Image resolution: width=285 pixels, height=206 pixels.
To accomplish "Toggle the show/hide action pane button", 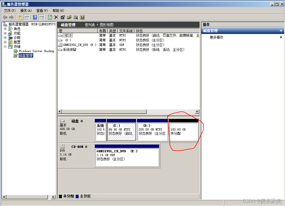I will click(42, 17).
